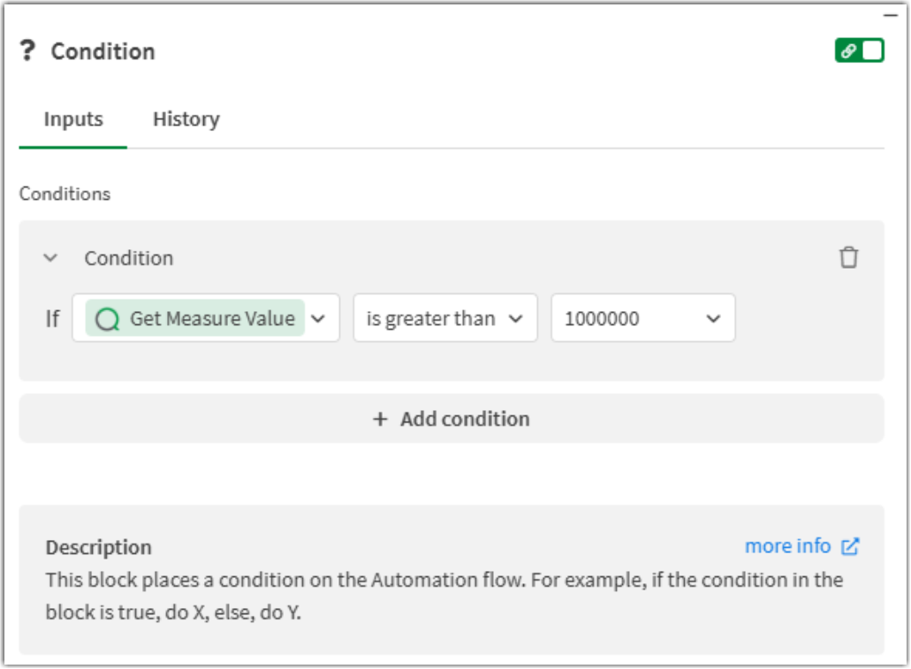Click the plus icon on Add condition
This screenshot has width=911, height=669.
tap(380, 418)
